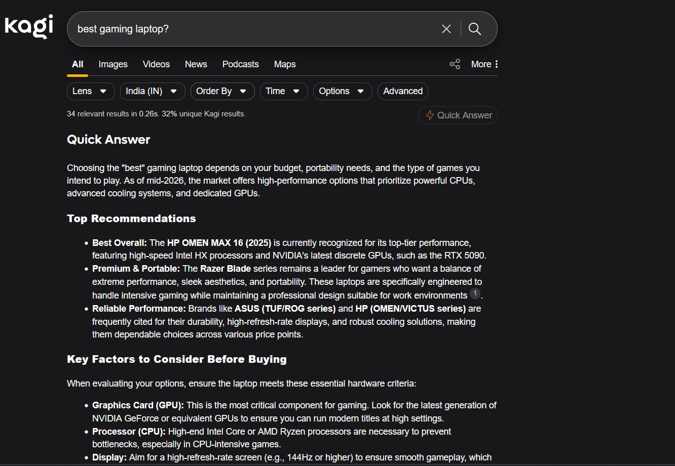Viewport: 675px width, 466px height.
Task: Click 'HP (OMEN/VICTUS series)' bold text
Action: (411, 308)
